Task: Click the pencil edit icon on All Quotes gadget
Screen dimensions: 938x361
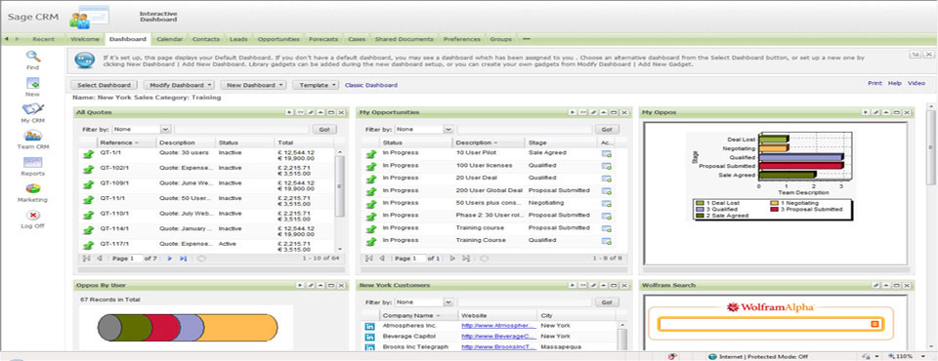Action: point(311,112)
